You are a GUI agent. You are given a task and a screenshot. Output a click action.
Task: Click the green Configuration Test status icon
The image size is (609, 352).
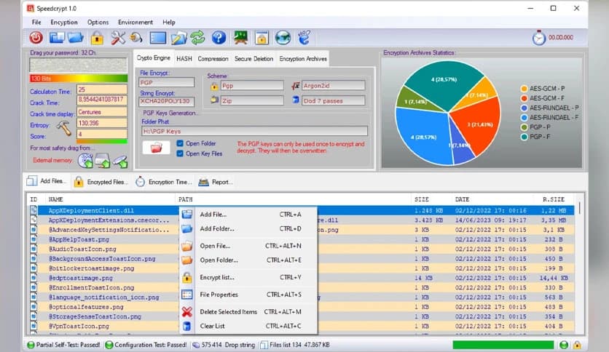(109, 345)
